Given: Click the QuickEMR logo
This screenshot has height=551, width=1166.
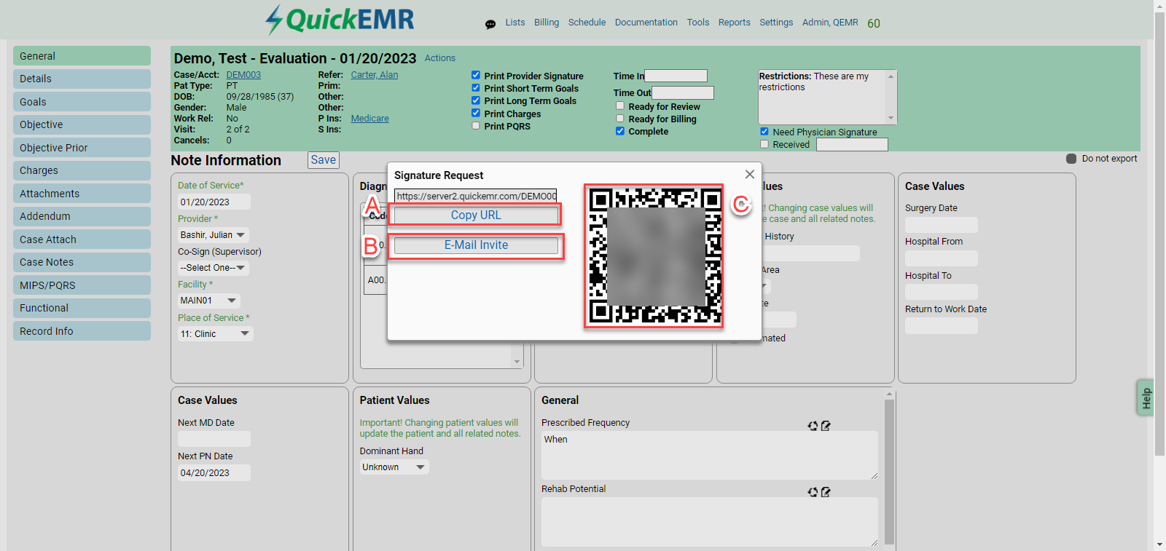Looking at the screenshot, I should pyautogui.click(x=340, y=20).
